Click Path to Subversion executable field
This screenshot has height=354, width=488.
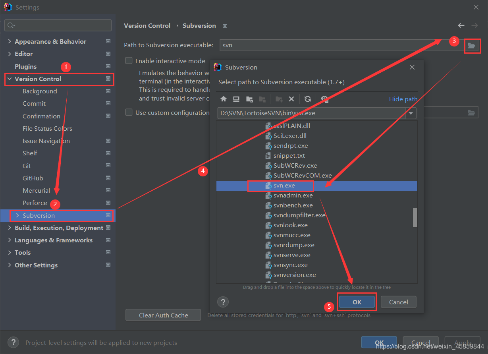click(x=341, y=45)
